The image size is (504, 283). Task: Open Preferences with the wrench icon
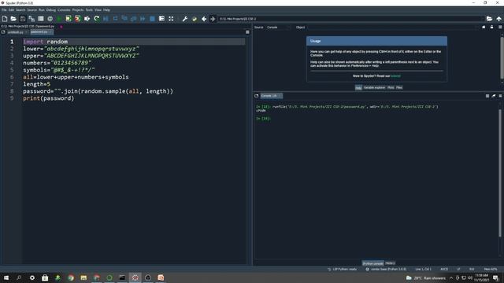(x=185, y=19)
